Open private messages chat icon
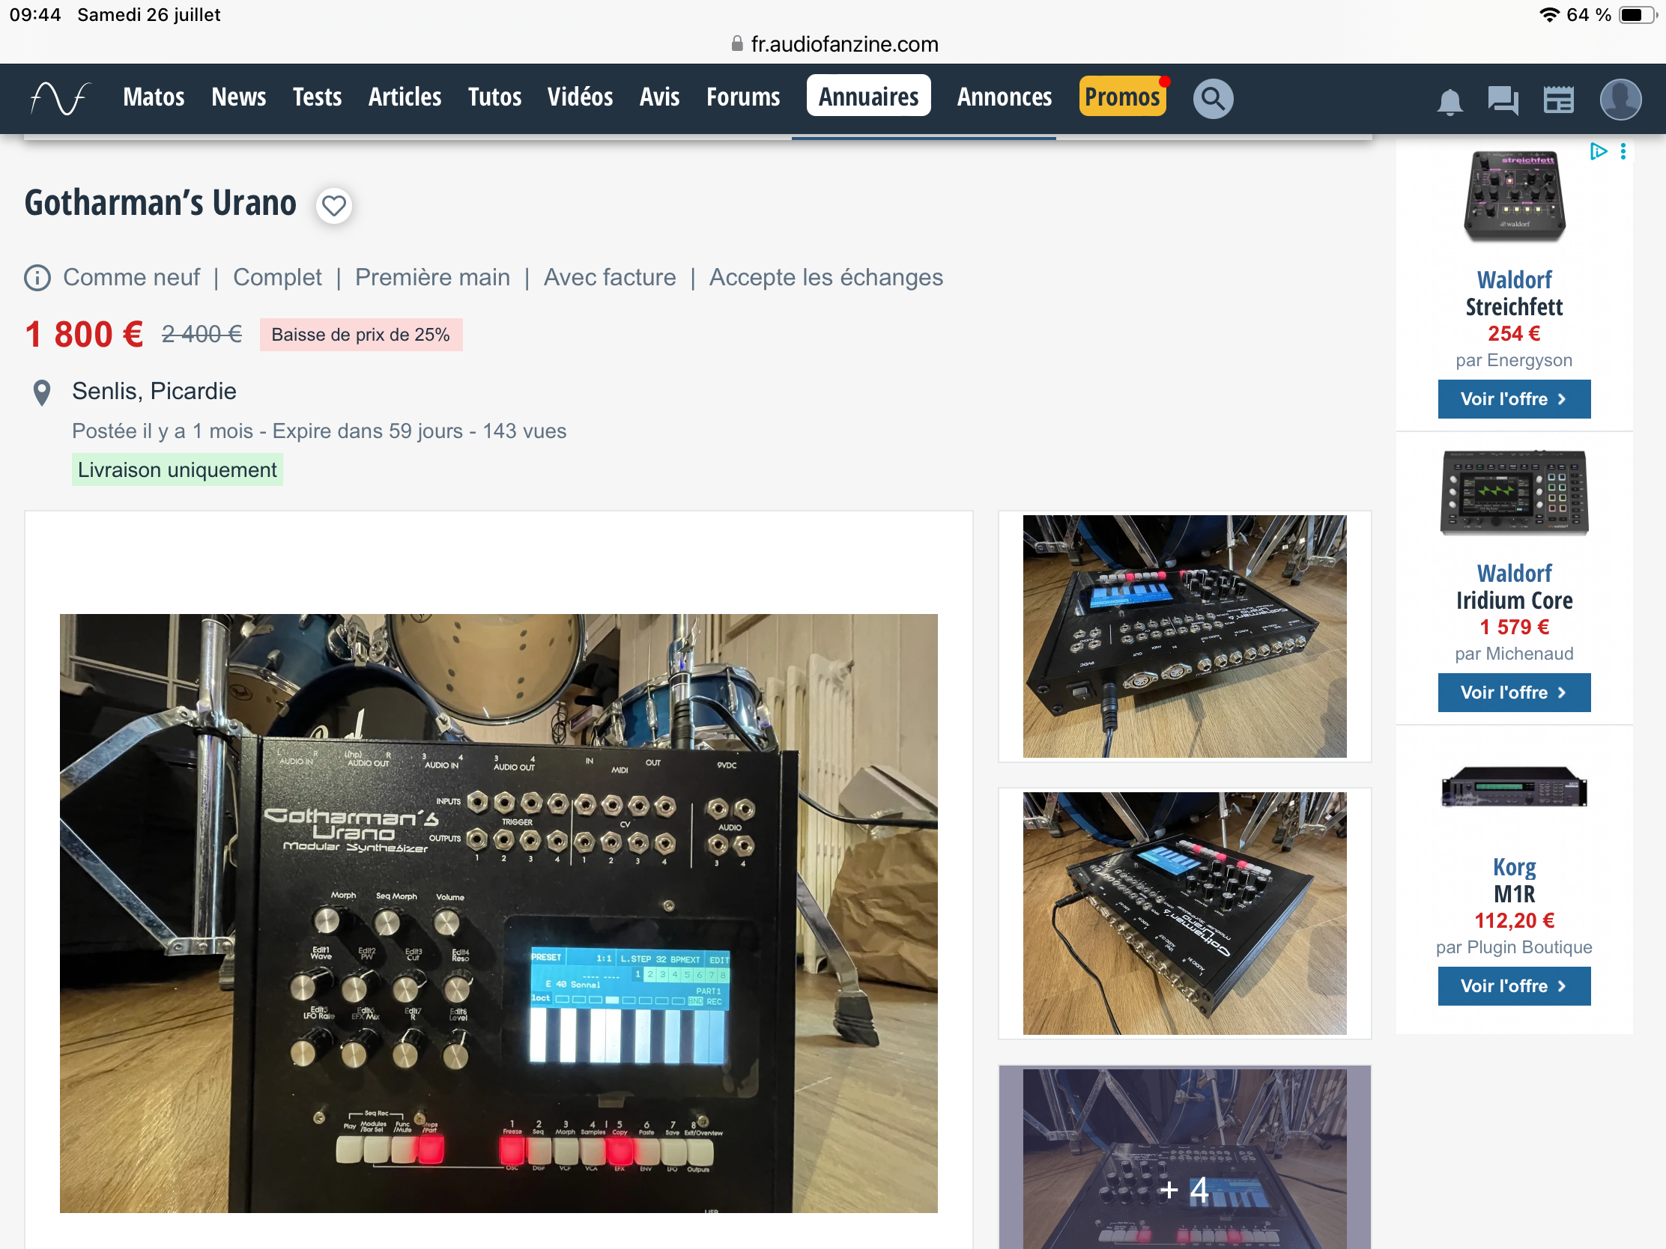 [x=1503, y=100]
